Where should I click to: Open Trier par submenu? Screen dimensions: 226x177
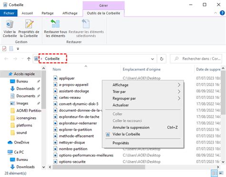tap(143, 92)
